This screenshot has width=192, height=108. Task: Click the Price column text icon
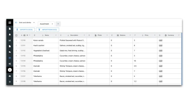[x=142, y=35]
